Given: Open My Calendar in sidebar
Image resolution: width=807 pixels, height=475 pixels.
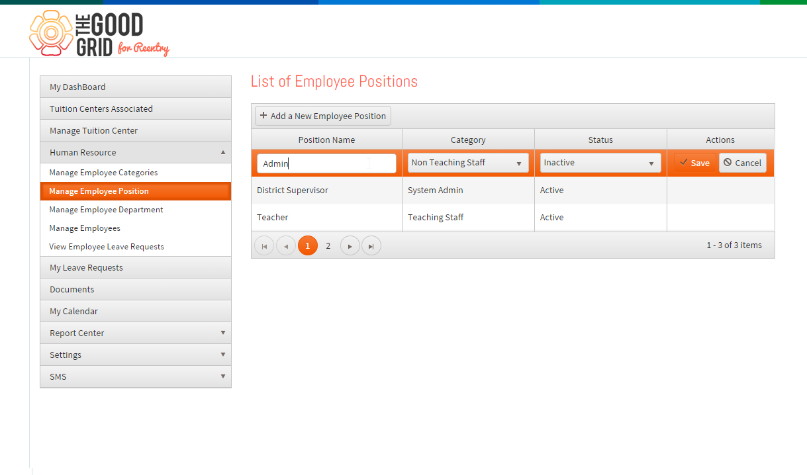Looking at the screenshot, I should coord(136,311).
